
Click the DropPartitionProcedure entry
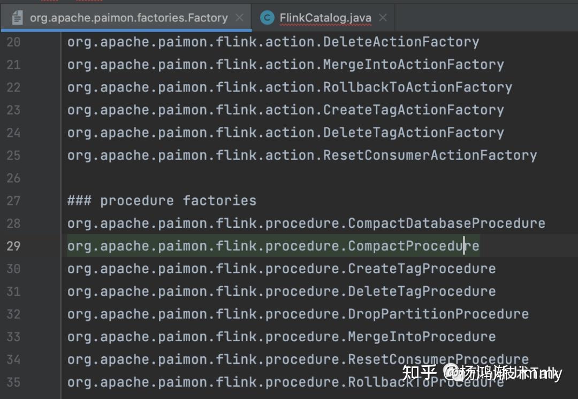[x=298, y=314]
